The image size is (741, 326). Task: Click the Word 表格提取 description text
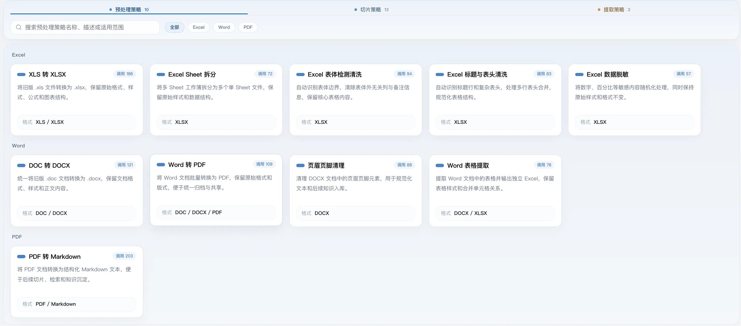pyautogui.click(x=495, y=184)
